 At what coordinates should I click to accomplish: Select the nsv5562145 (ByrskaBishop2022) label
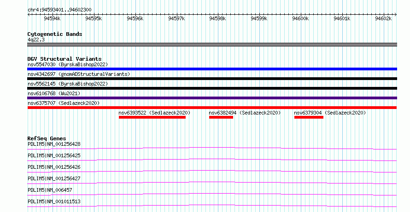coord(68,84)
